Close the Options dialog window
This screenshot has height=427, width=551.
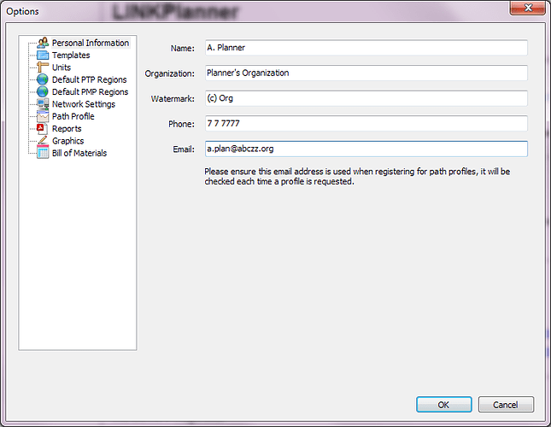tap(527, 8)
